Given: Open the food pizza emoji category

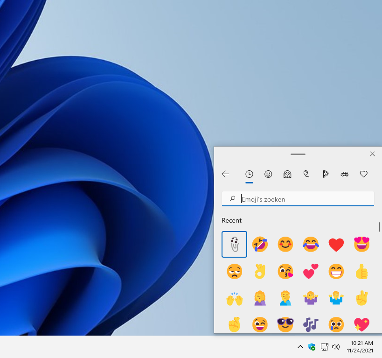Looking at the screenshot, I should (326, 174).
